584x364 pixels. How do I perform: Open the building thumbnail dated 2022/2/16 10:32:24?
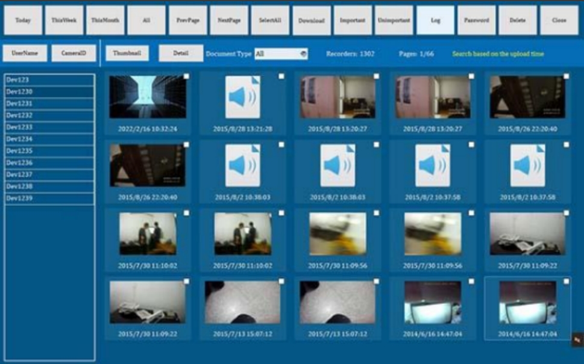tap(148, 97)
